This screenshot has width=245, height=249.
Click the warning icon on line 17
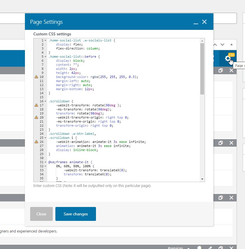coord(36,105)
